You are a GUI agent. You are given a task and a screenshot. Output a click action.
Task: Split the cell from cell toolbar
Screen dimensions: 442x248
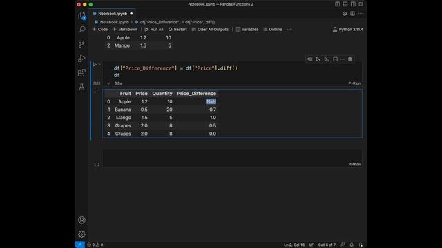click(335, 59)
